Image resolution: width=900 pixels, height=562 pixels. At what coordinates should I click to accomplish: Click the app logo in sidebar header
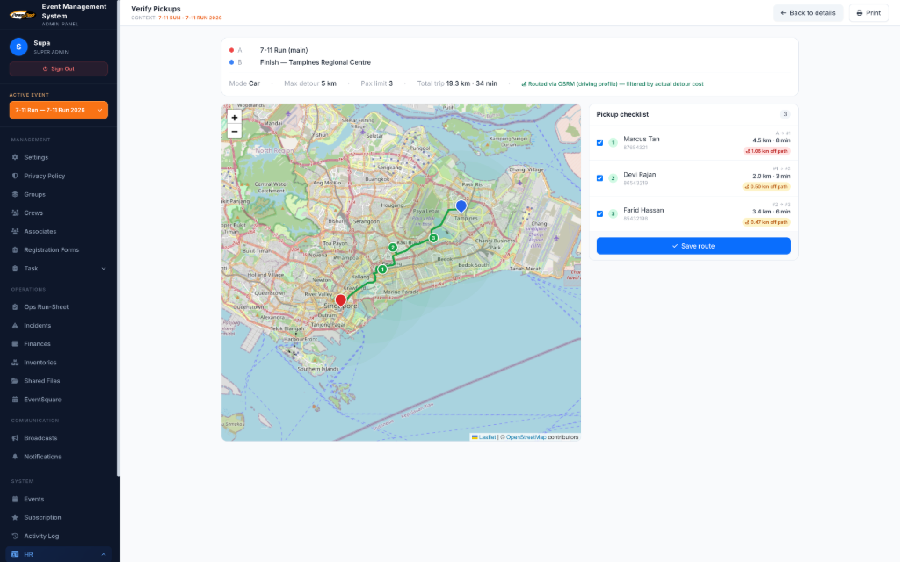[x=22, y=15]
